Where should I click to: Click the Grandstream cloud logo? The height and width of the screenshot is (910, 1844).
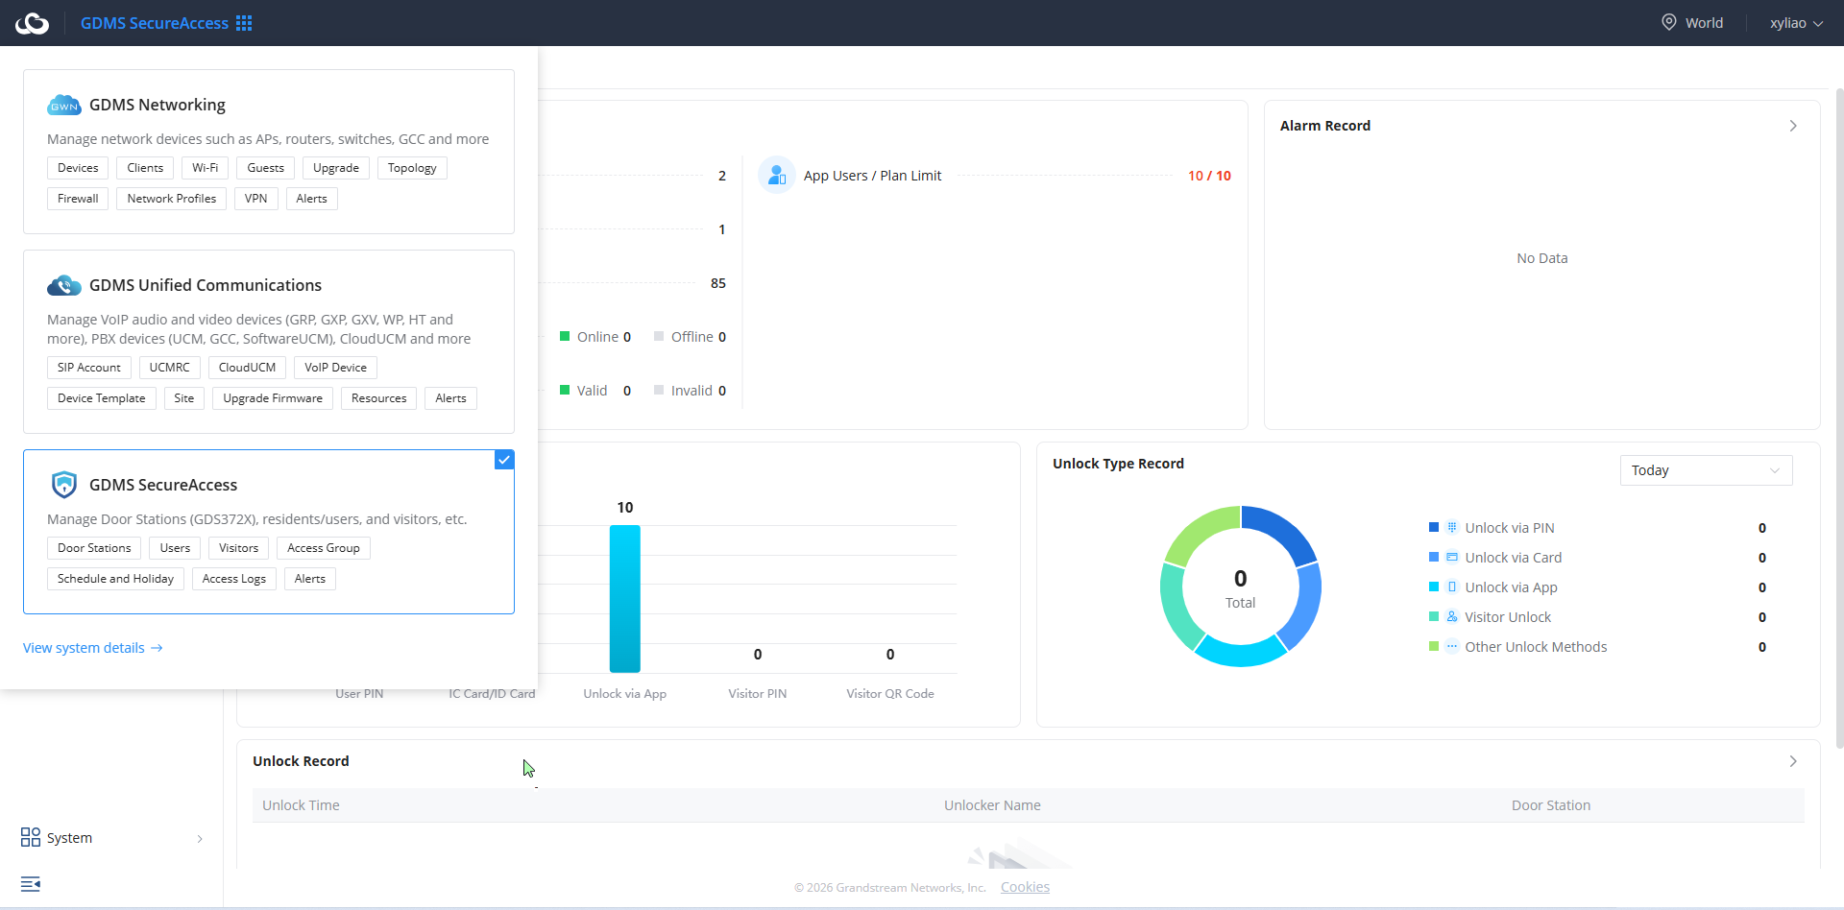coord(32,23)
